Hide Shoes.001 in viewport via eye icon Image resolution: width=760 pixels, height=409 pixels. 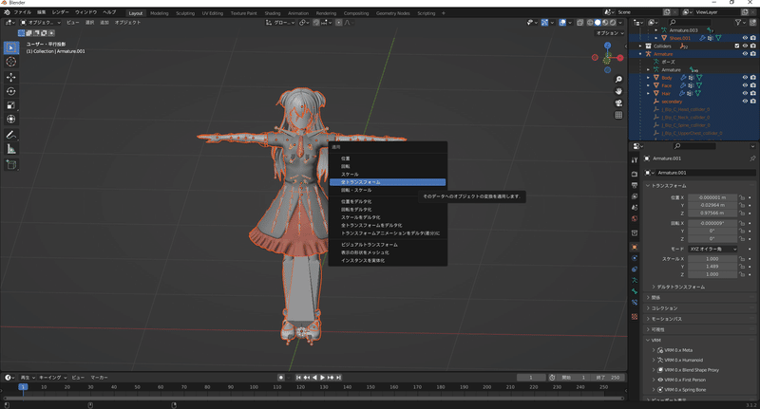tap(745, 38)
